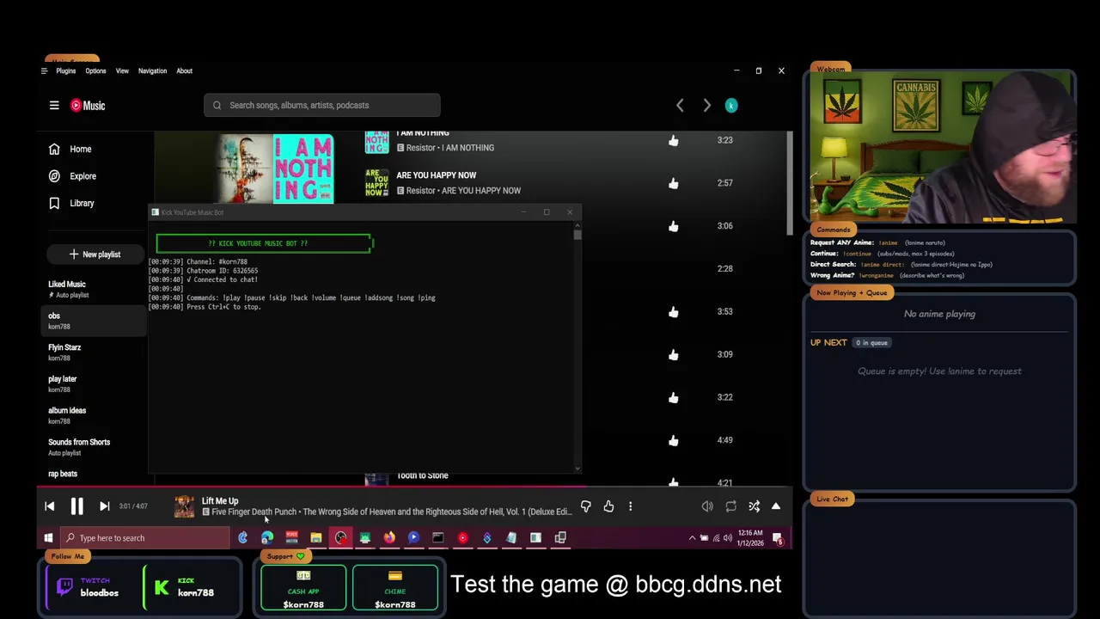Select the Tooth to Stone song

point(422,475)
